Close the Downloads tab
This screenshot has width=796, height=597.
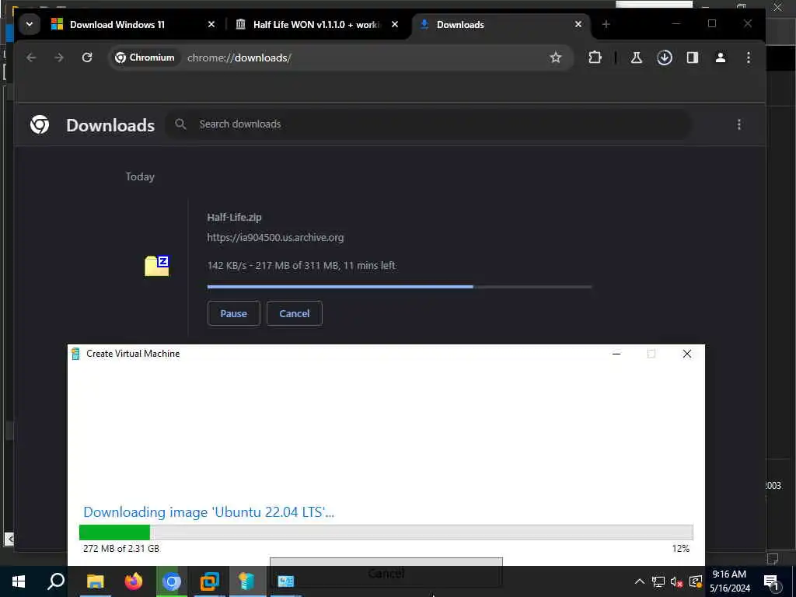578,24
